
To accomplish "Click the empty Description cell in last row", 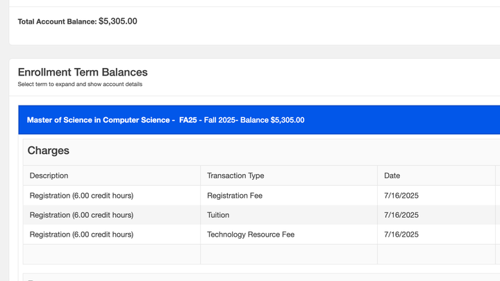I will (x=111, y=254).
